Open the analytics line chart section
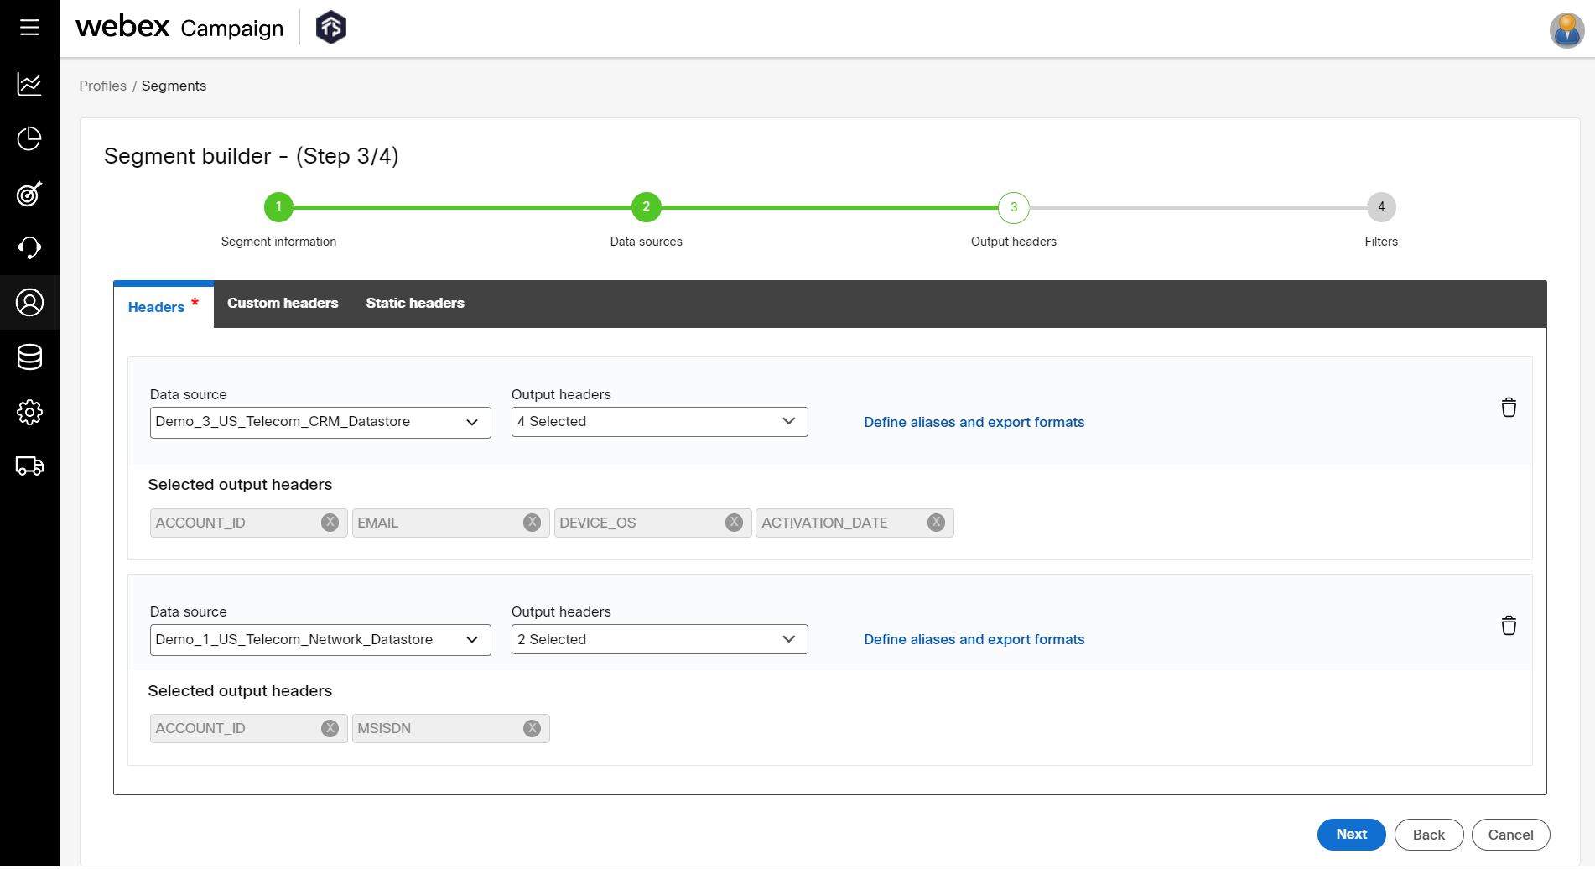Viewport: 1595px width, 869px height. point(29,84)
